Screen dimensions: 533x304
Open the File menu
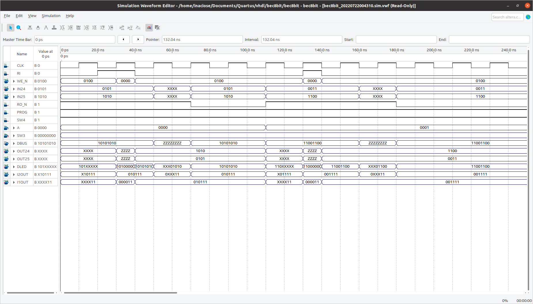(7, 16)
